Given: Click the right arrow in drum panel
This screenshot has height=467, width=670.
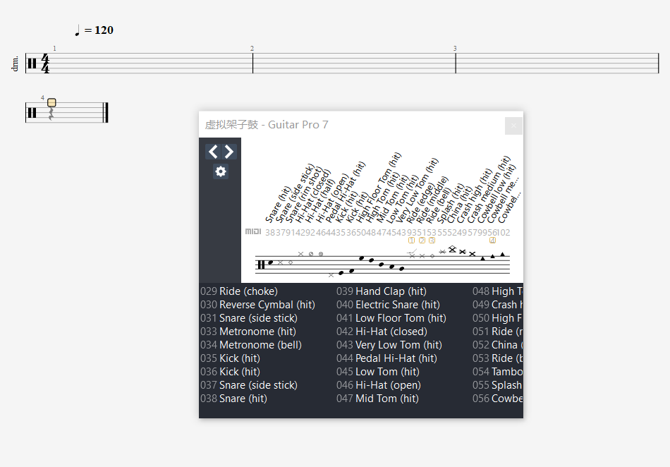Looking at the screenshot, I should [x=229, y=152].
